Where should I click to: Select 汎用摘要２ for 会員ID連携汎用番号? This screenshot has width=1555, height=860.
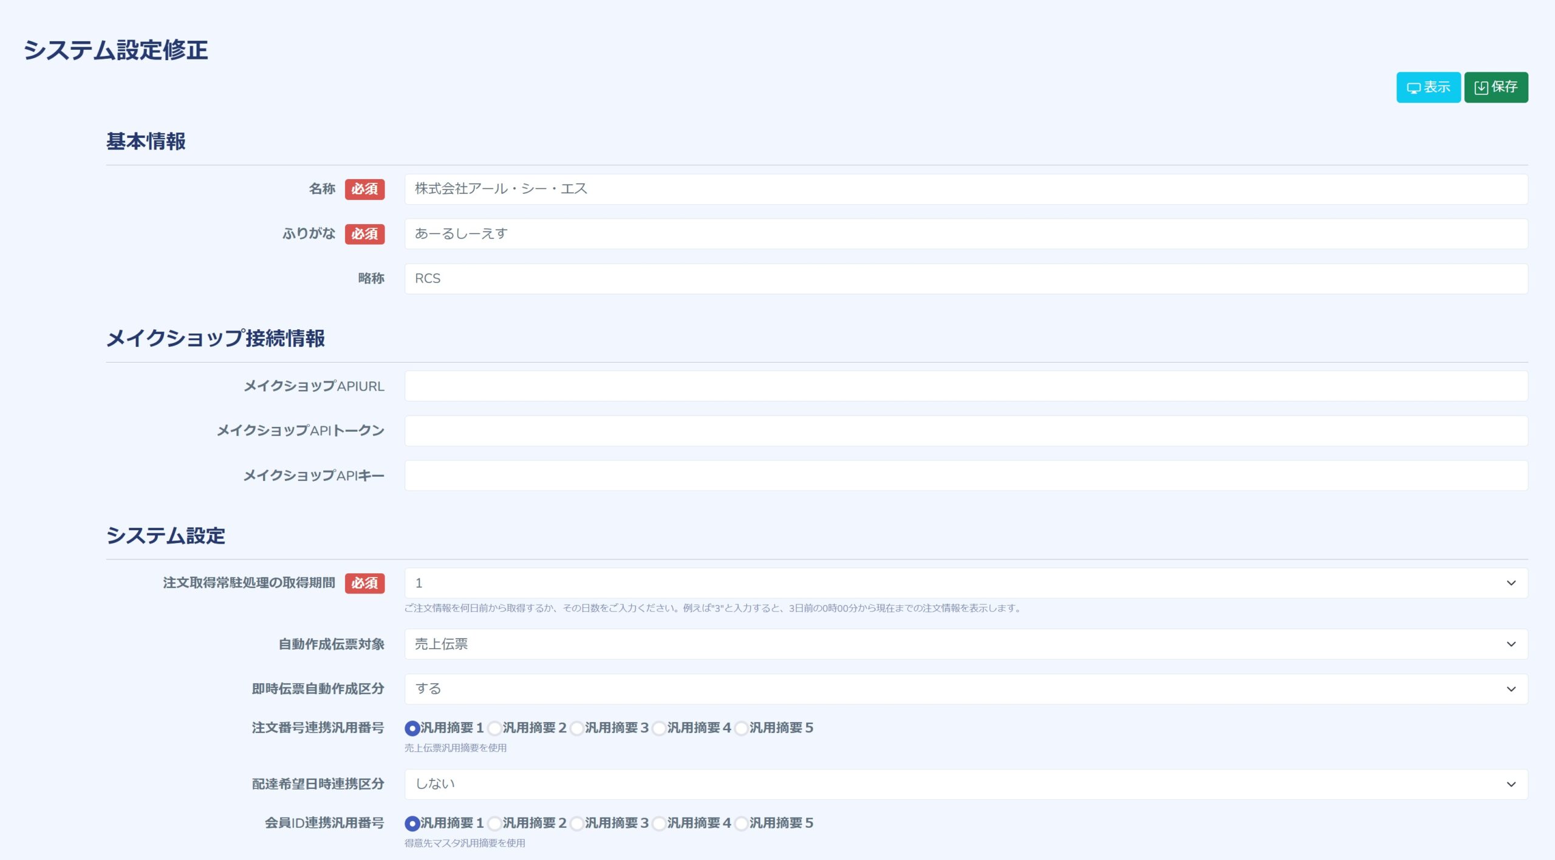[495, 824]
